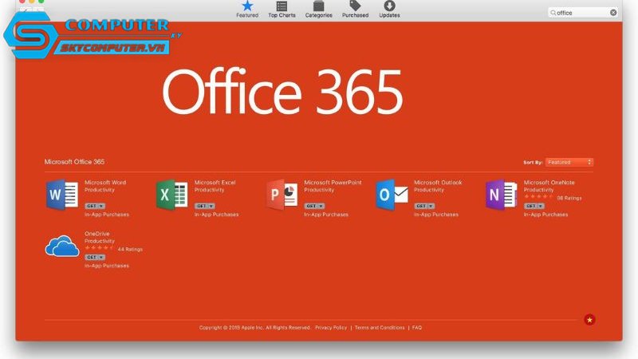The height and width of the screenshot is (359, 638).
Task: Click the "Microsoft Office 365" section heading
Action: (x=74, y=162)
